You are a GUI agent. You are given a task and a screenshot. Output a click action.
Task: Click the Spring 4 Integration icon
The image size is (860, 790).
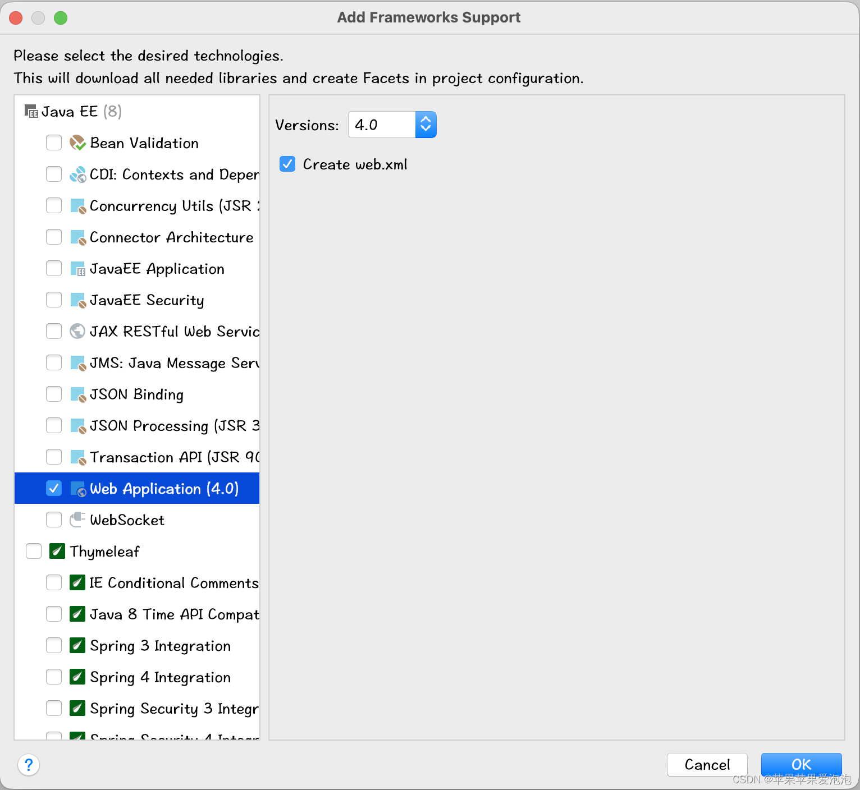tap(77, 677)
